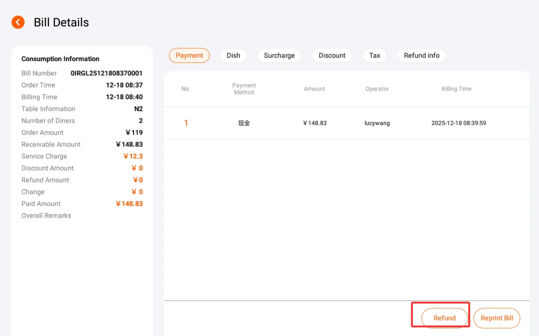The height and width of the screenshot is (336, 539).
Task: Click table information value N2
Action: coord(138,109)
